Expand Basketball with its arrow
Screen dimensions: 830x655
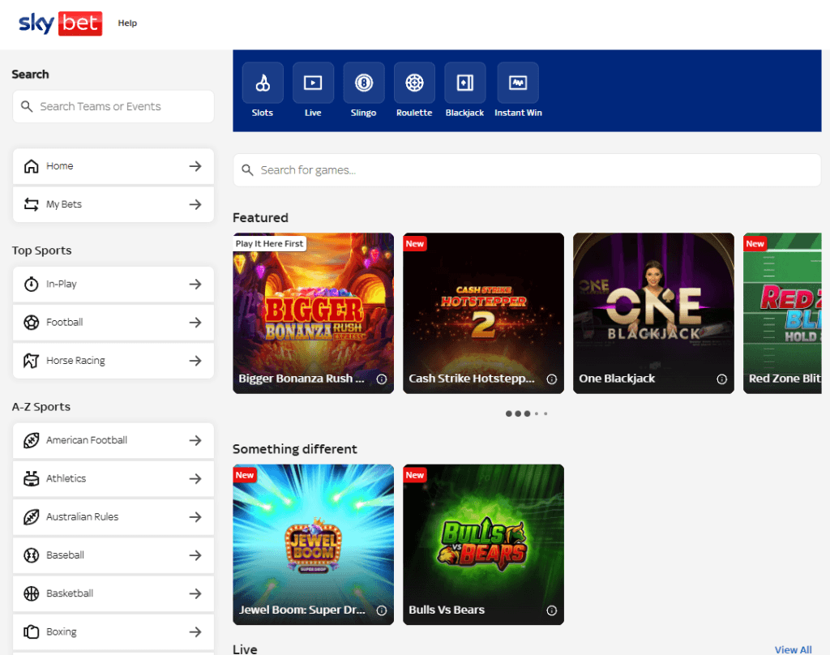coord(195,593)
